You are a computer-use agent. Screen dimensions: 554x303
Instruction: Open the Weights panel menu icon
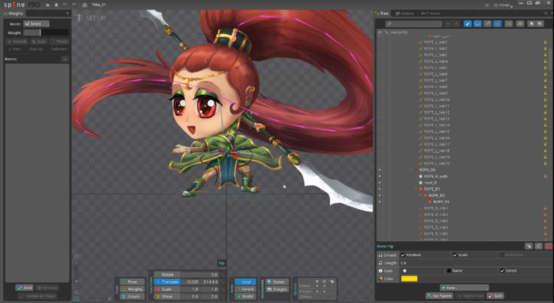(67, 13)
